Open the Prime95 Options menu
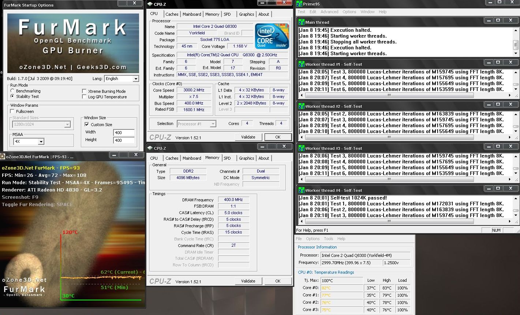520x315 pixels. click(349, 12)
